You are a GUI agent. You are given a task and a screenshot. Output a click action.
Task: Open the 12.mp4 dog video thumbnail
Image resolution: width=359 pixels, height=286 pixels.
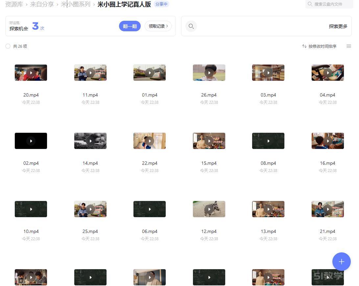[x=209, y=209]
